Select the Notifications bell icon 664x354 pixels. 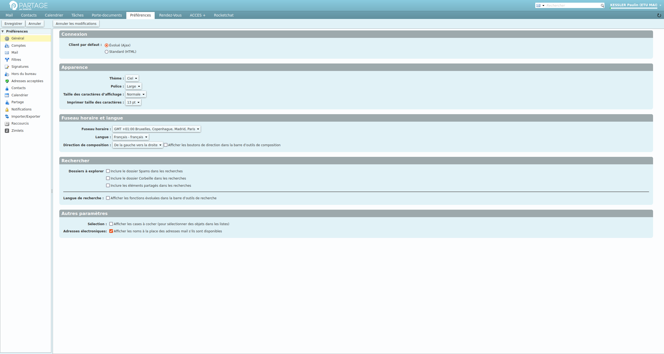coord(7,109)
